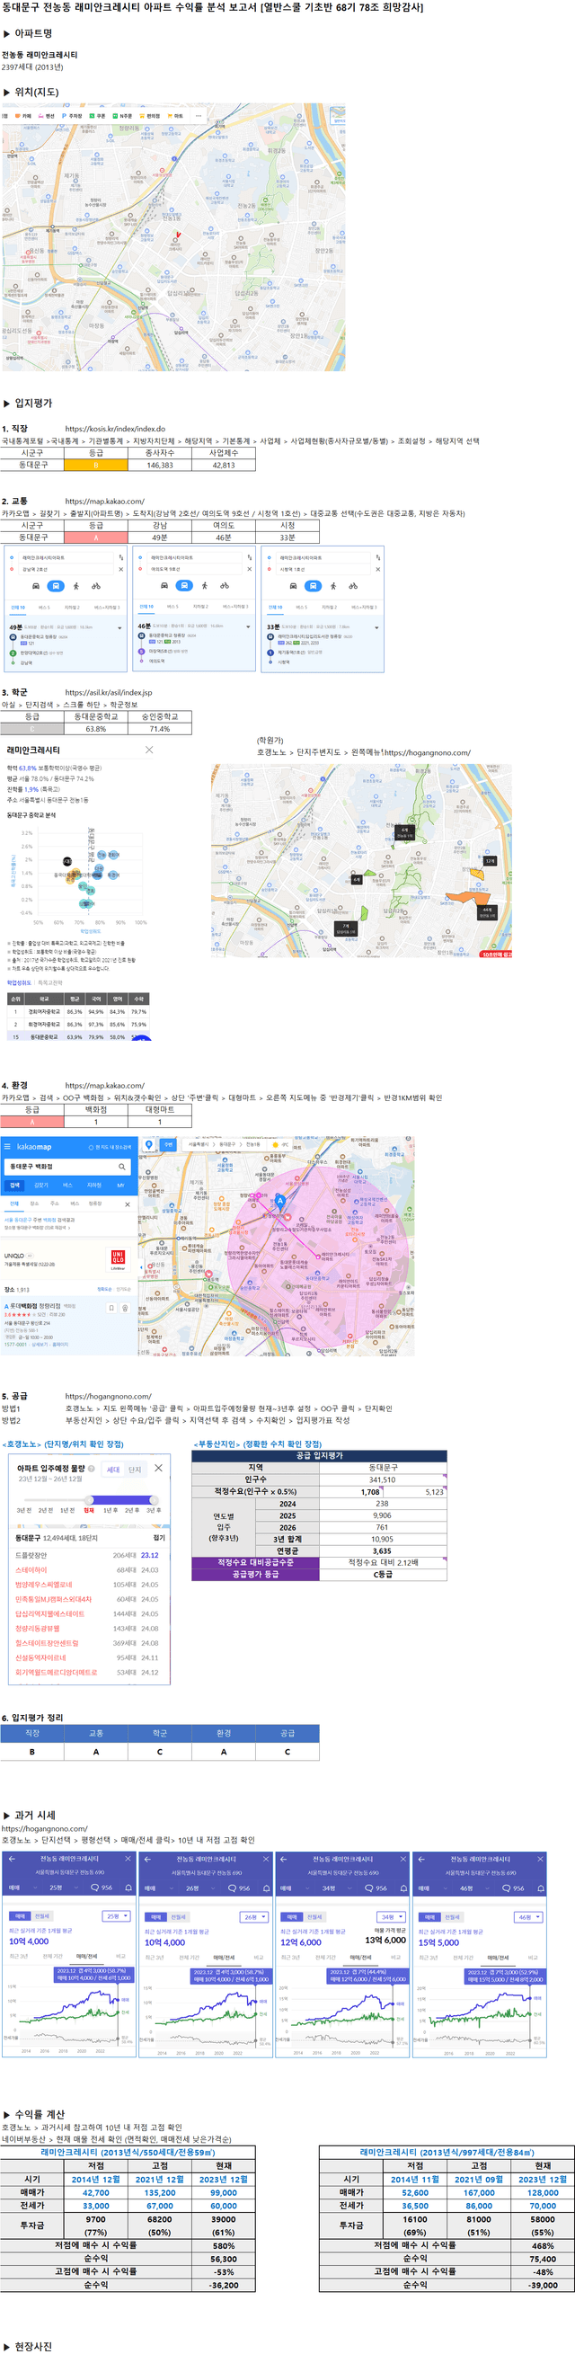Select the bicycle icon in 강남역 2호선 route panel

click(x=96, y=586)
